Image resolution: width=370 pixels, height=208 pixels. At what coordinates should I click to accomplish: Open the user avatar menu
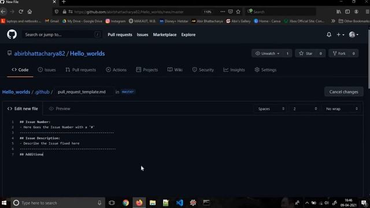pyautogui.click(x=353, y=35)
